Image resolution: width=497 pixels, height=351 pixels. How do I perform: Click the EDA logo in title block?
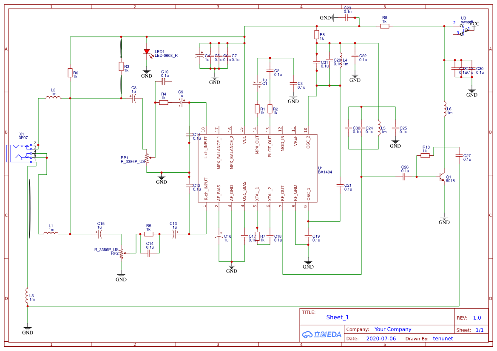pos(321,334)
